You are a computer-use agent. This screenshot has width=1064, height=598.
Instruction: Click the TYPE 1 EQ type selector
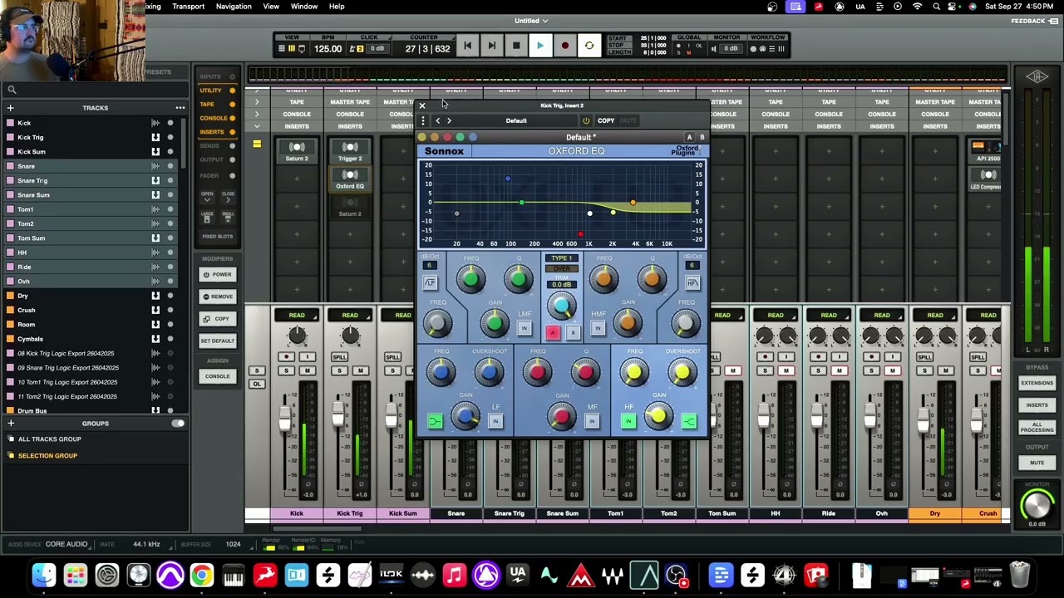562,258
